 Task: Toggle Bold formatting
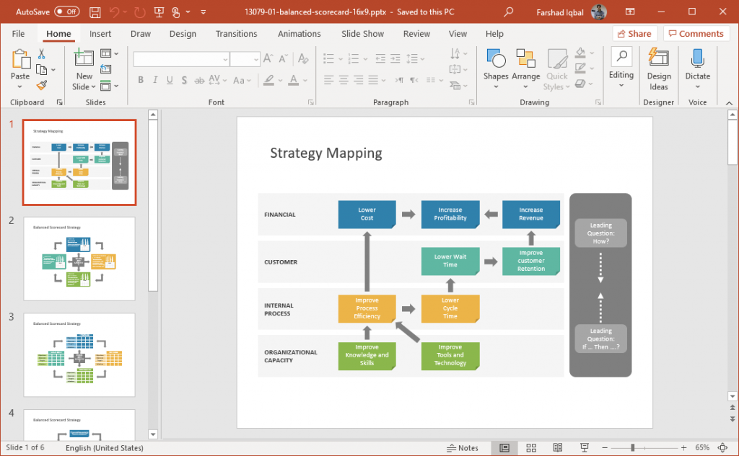[141, 80]
